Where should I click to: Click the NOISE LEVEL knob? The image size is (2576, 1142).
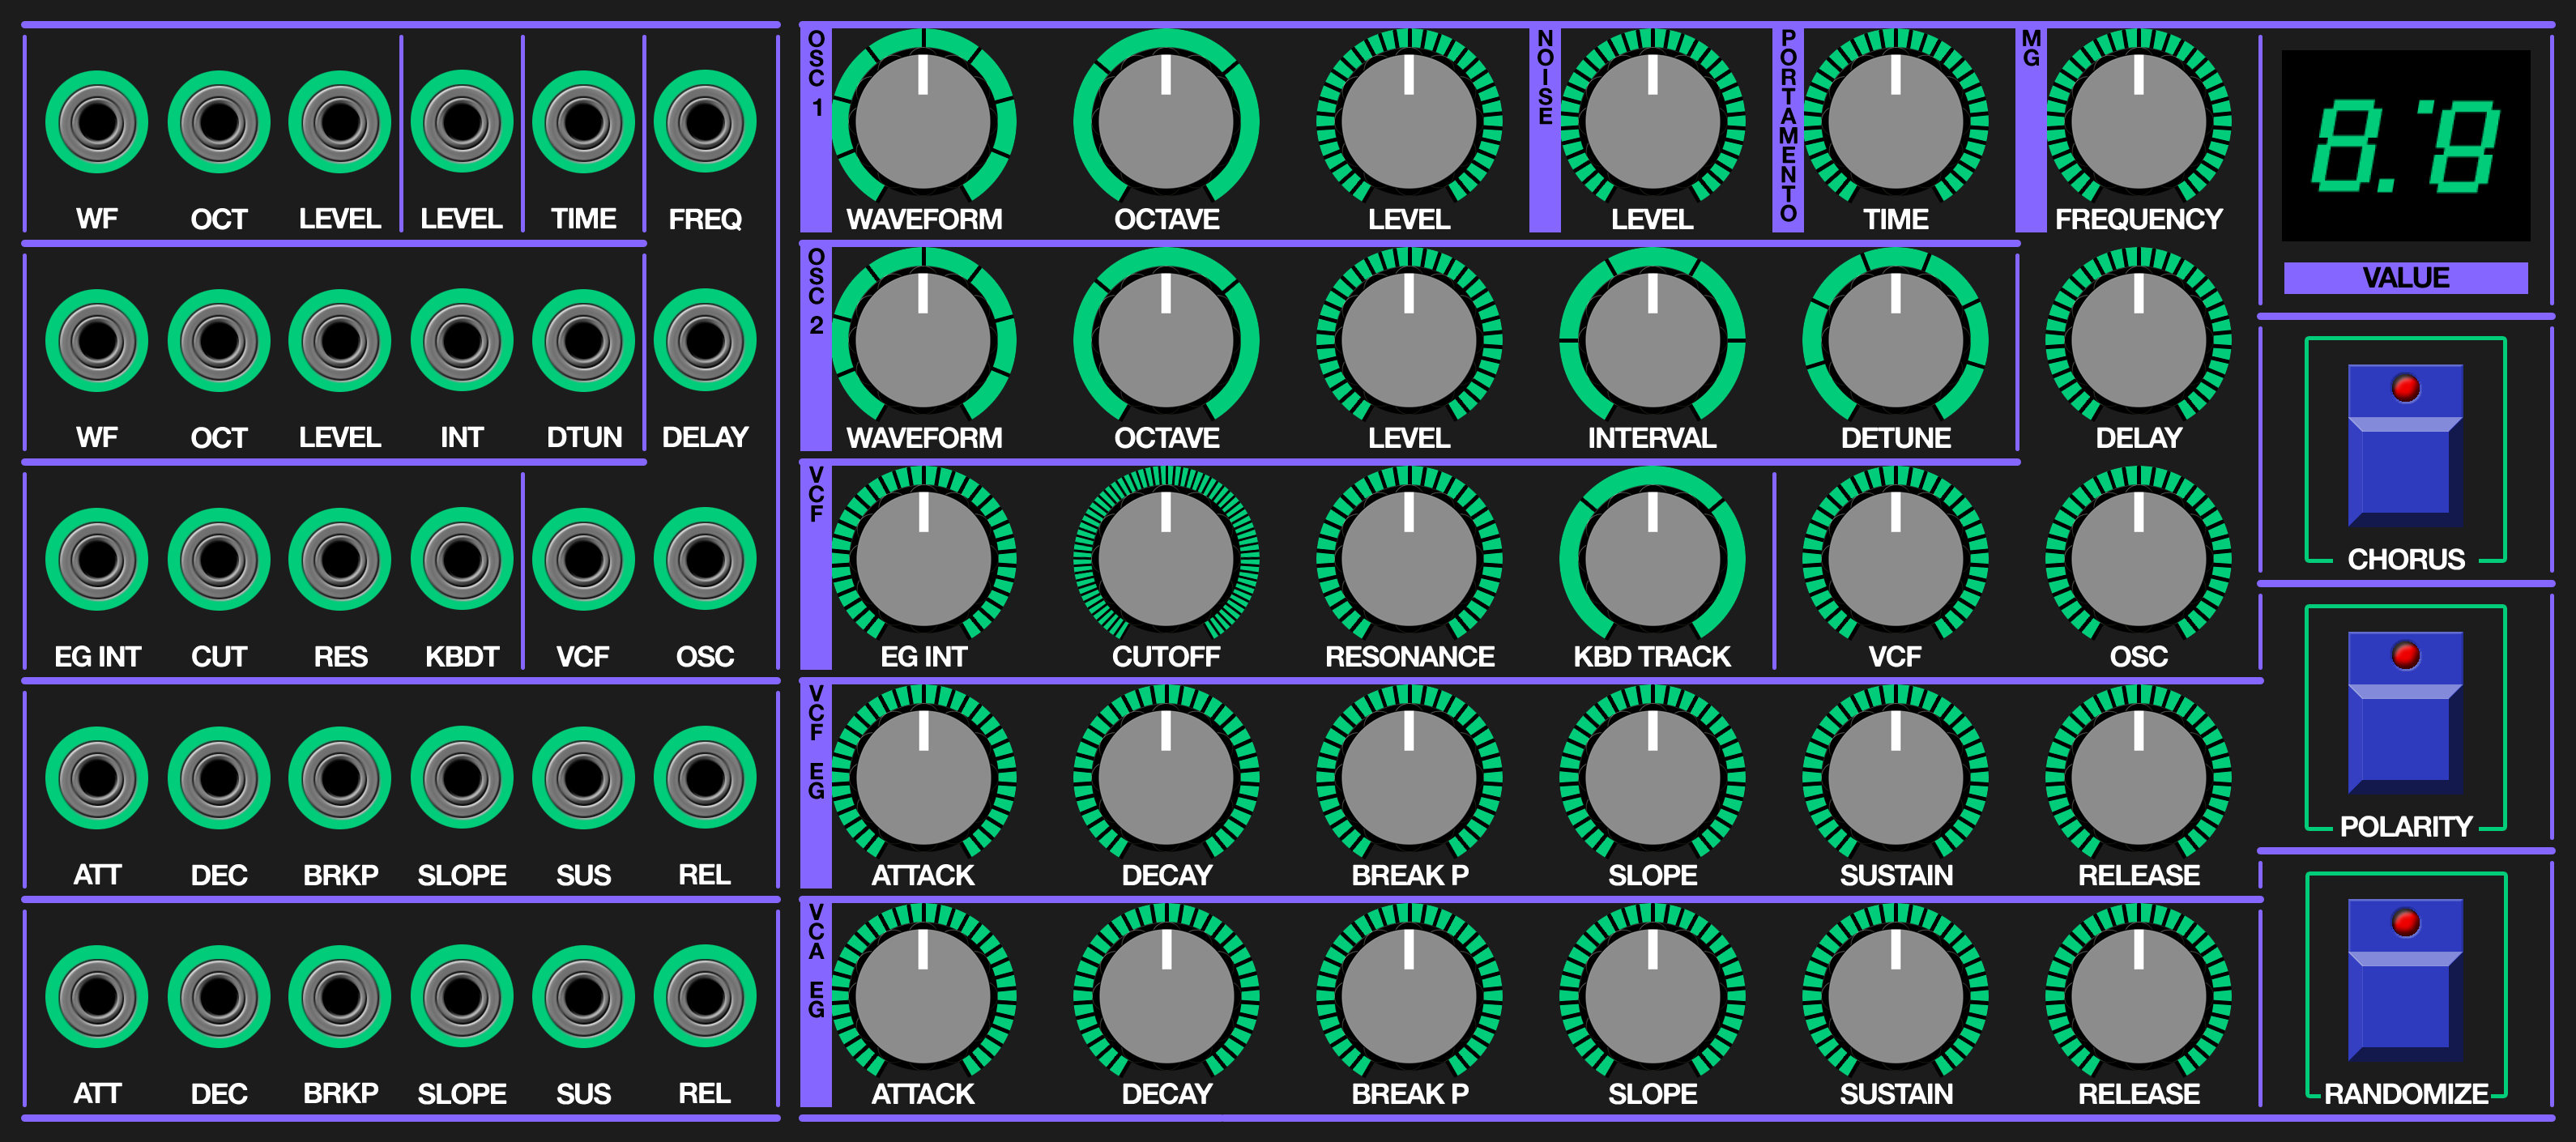point(1652,122)
